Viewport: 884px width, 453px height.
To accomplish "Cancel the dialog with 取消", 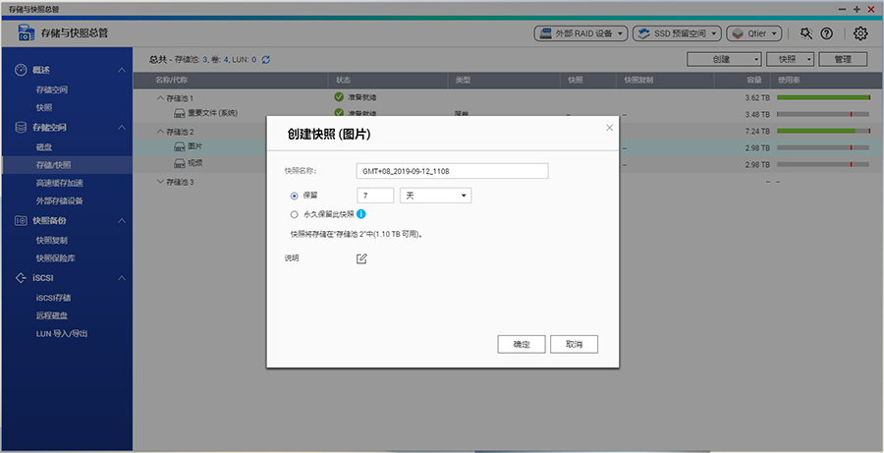I will click(x=574, y=344).
